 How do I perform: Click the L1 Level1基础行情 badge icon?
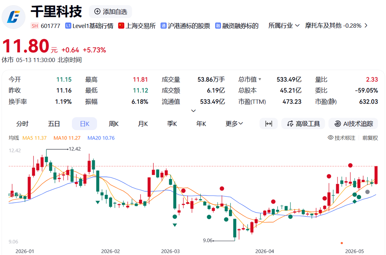click(68, 26)
